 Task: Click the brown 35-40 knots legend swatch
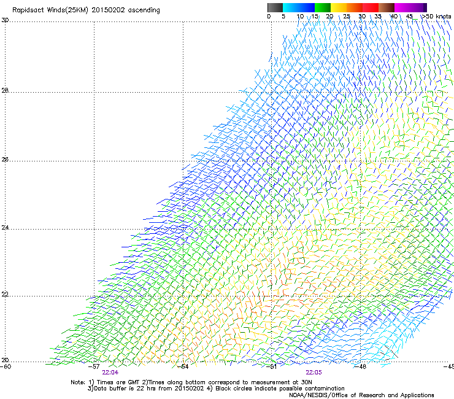coord(387,7)
